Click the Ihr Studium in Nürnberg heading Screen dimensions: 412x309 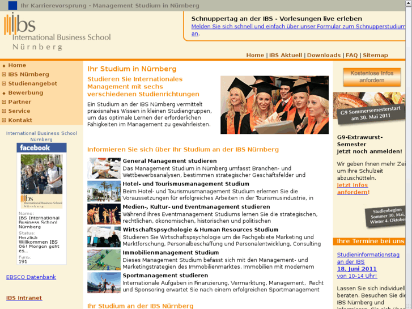(x=132, y=69)
